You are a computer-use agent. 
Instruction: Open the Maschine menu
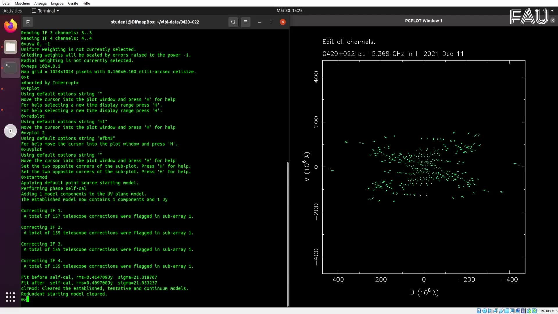click(x=22, y=3)
